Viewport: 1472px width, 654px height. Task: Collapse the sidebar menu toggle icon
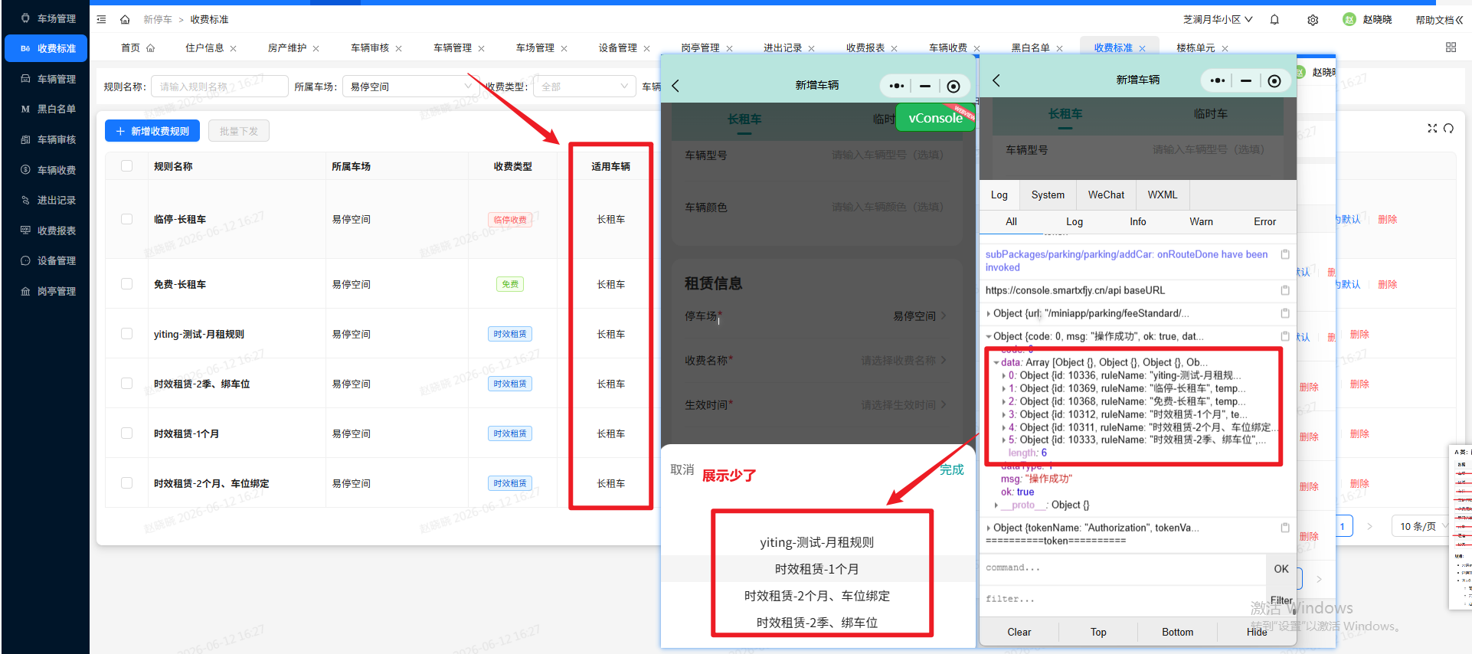pyautogui.click(x=101, y=19)
